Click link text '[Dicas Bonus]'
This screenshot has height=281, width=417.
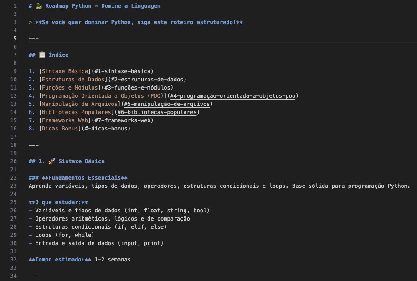pyautogui.click(x=60, y=129)
